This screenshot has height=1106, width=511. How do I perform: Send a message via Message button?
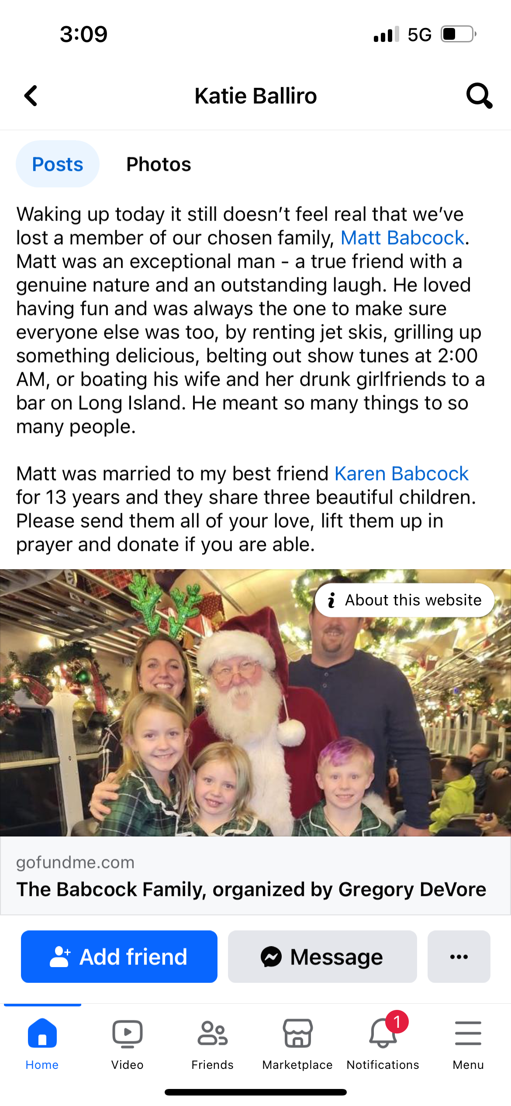(322, 957)
